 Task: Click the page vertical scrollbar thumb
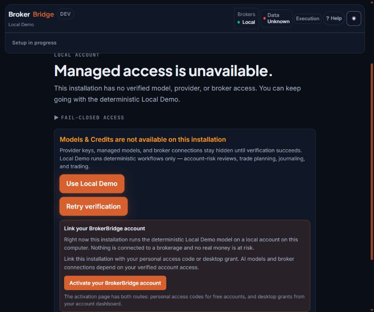(x=372, y=162)
